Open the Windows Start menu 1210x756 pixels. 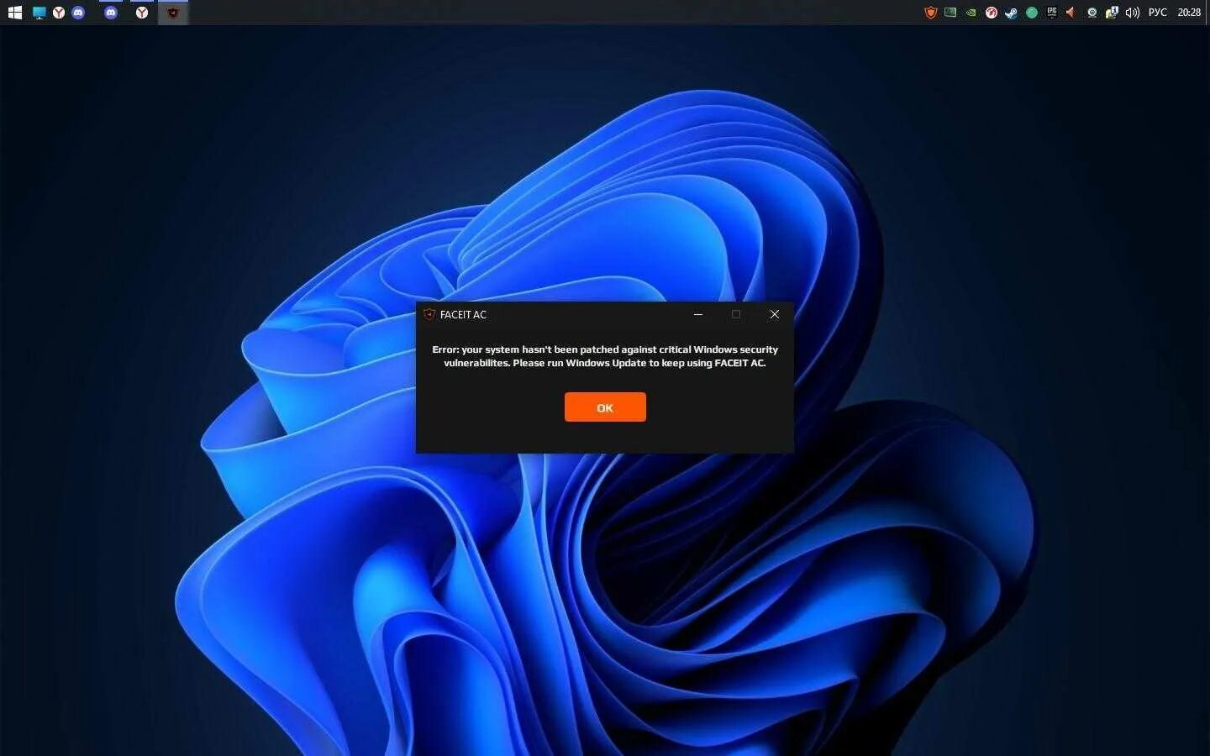(14, 13)
